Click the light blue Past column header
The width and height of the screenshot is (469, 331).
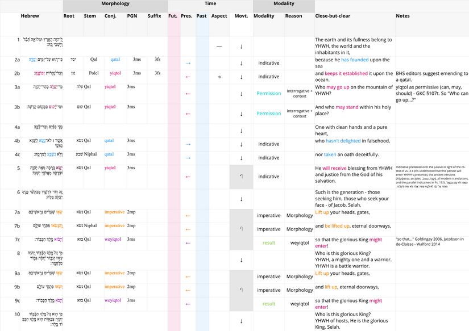pos(201,16)
